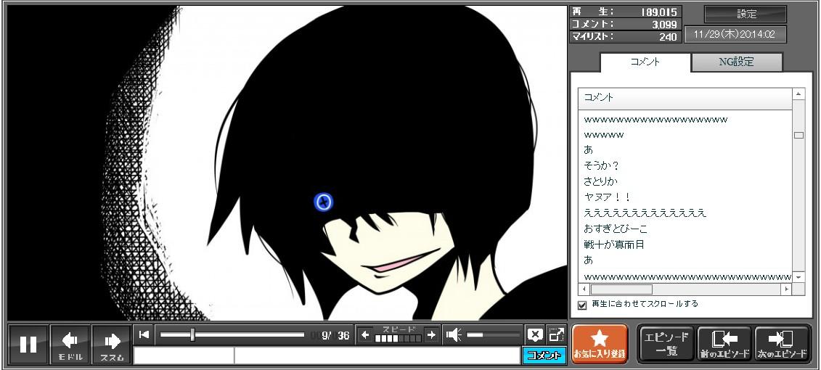
Task: Enter fullscreen mode with the expand icon
Action: point(556,334)
